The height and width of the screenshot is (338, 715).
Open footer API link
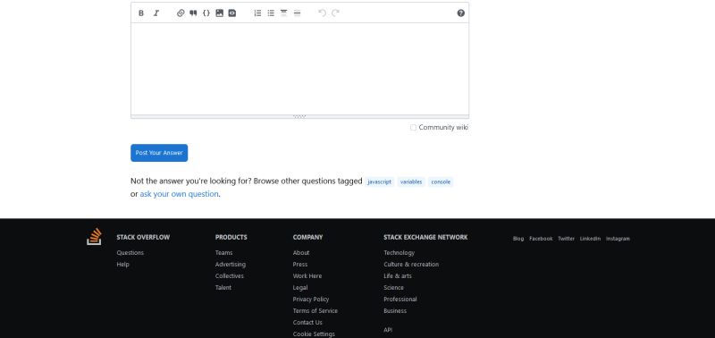388,330
